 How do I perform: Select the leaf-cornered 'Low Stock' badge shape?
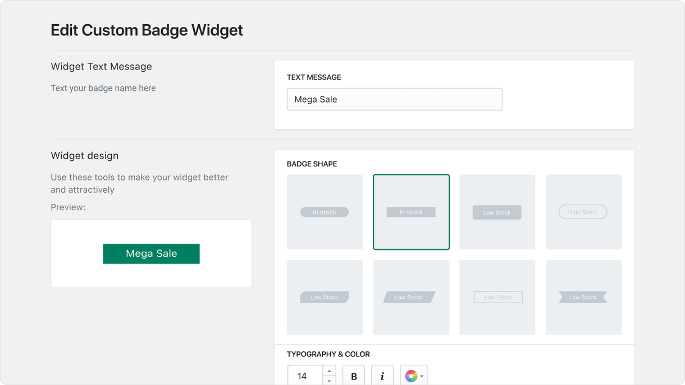point(325,297)
